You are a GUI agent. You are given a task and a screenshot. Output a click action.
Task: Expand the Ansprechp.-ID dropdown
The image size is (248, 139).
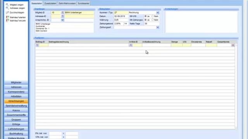62,20
